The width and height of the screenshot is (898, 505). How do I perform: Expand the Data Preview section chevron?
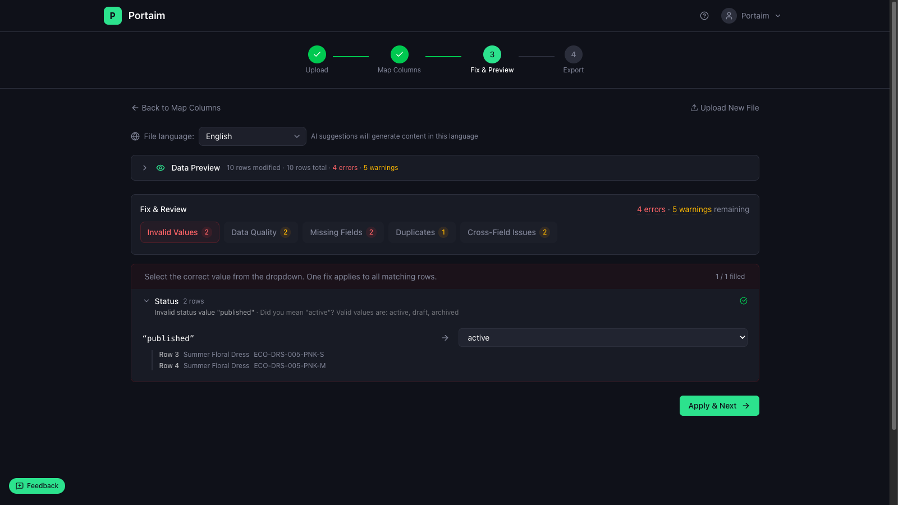pyautogui.click(x=145, y=168)
